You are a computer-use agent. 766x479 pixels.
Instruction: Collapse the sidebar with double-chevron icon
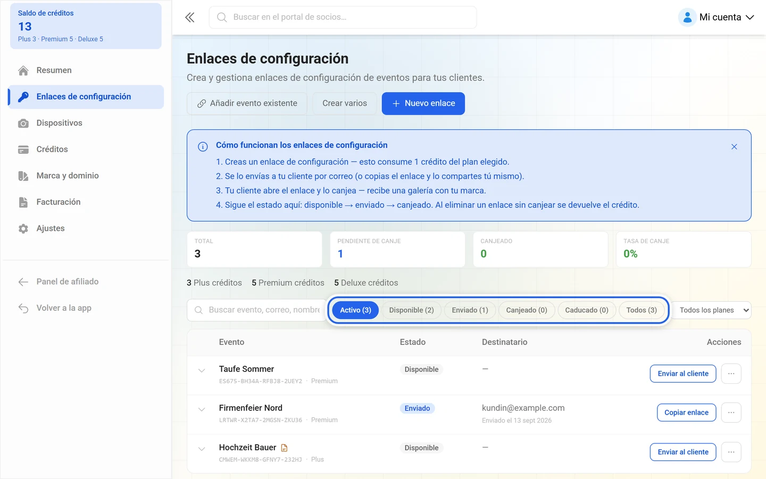point(190,18)
